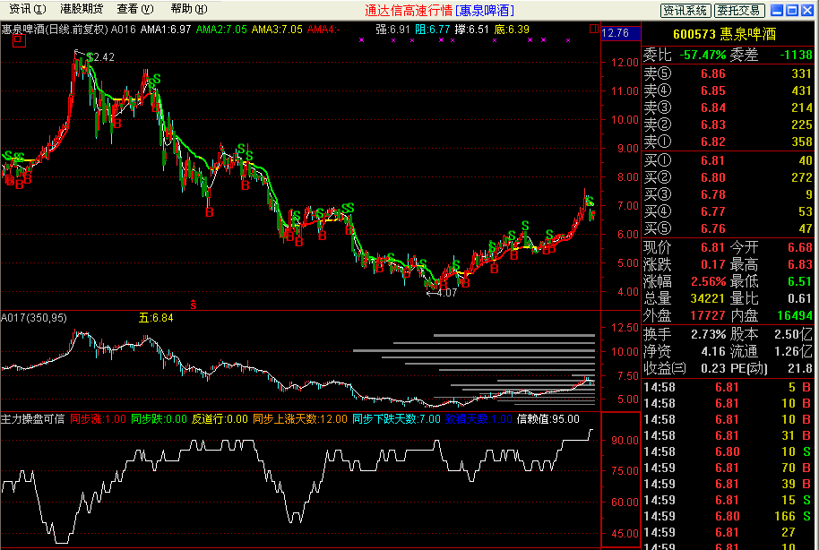The image size is (819, 550).
Task: Select the 买③ 6.78 bid row
Action: tap(728, 194)
